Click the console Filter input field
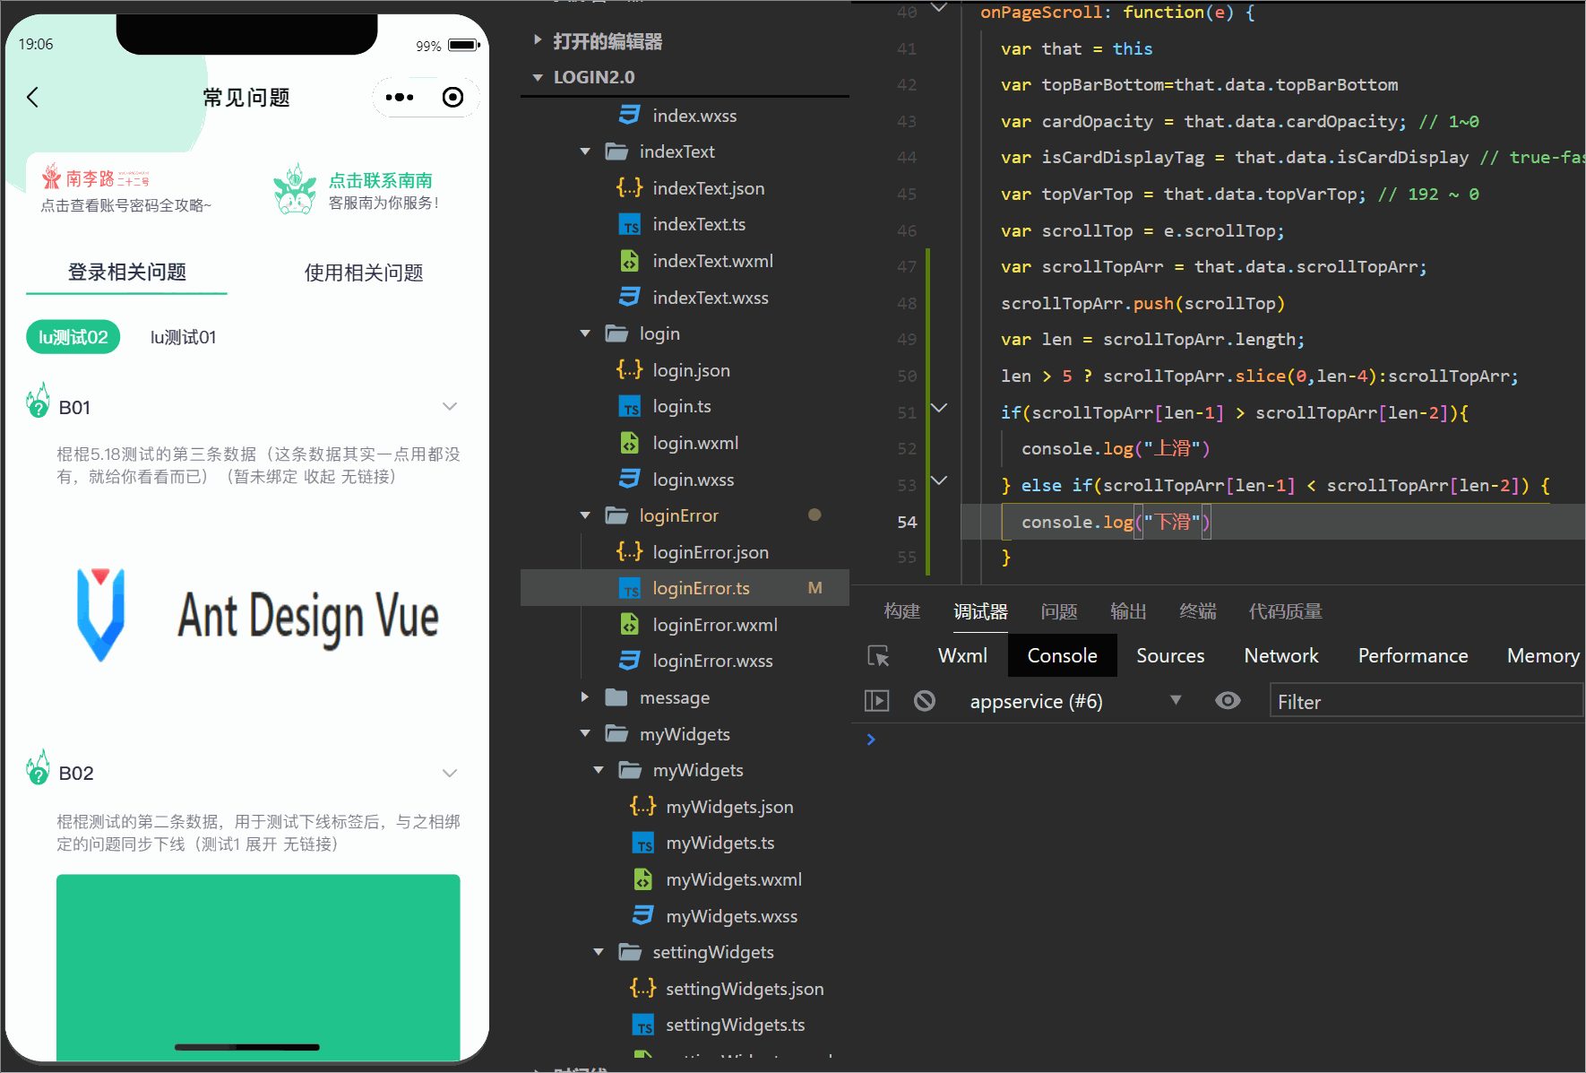1586x1073 pixels. 1426,701
